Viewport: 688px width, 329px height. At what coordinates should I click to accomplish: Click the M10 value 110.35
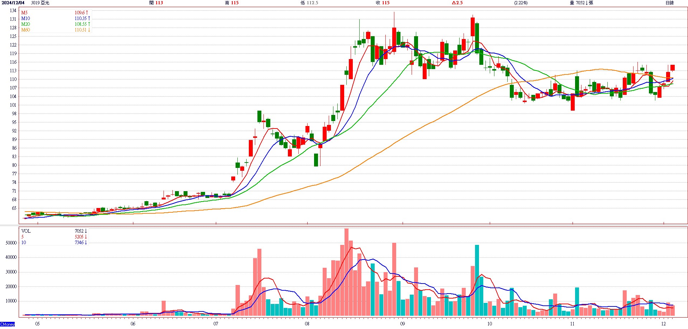click(x=82, y=18)
